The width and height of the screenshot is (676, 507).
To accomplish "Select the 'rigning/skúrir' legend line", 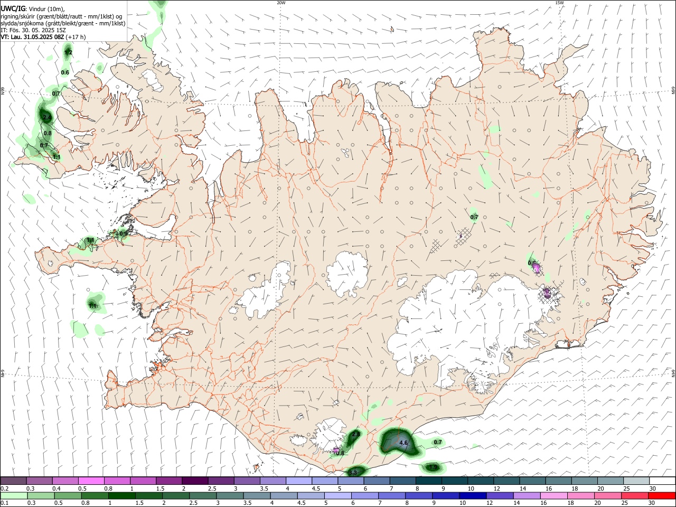I will 61,16.
